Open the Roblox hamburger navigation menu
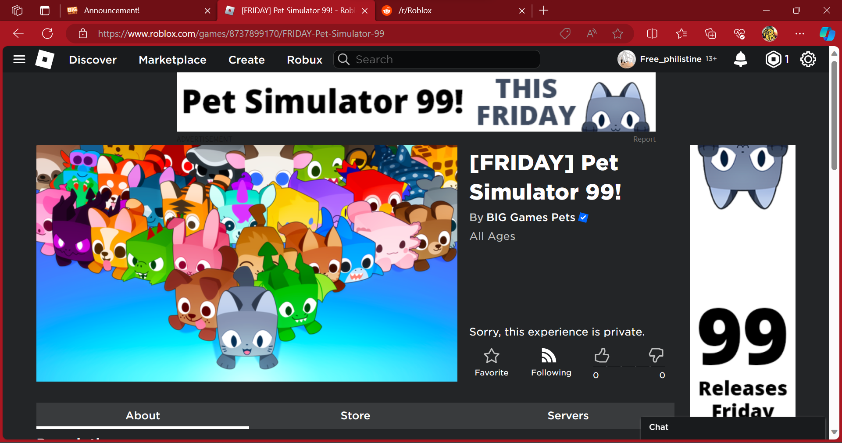Screen dimensions: 842x443 coord(19,59)
